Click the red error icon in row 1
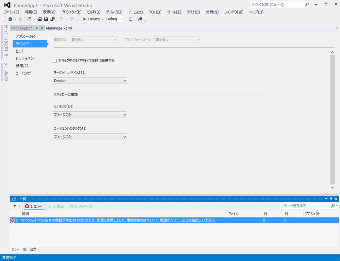Image resolution: width=340 pixels, height=261 pixels. tap(12, 220)
